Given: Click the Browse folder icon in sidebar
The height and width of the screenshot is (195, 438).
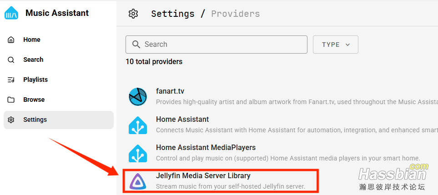Looking at the screenshot, I should coord(11,100).
